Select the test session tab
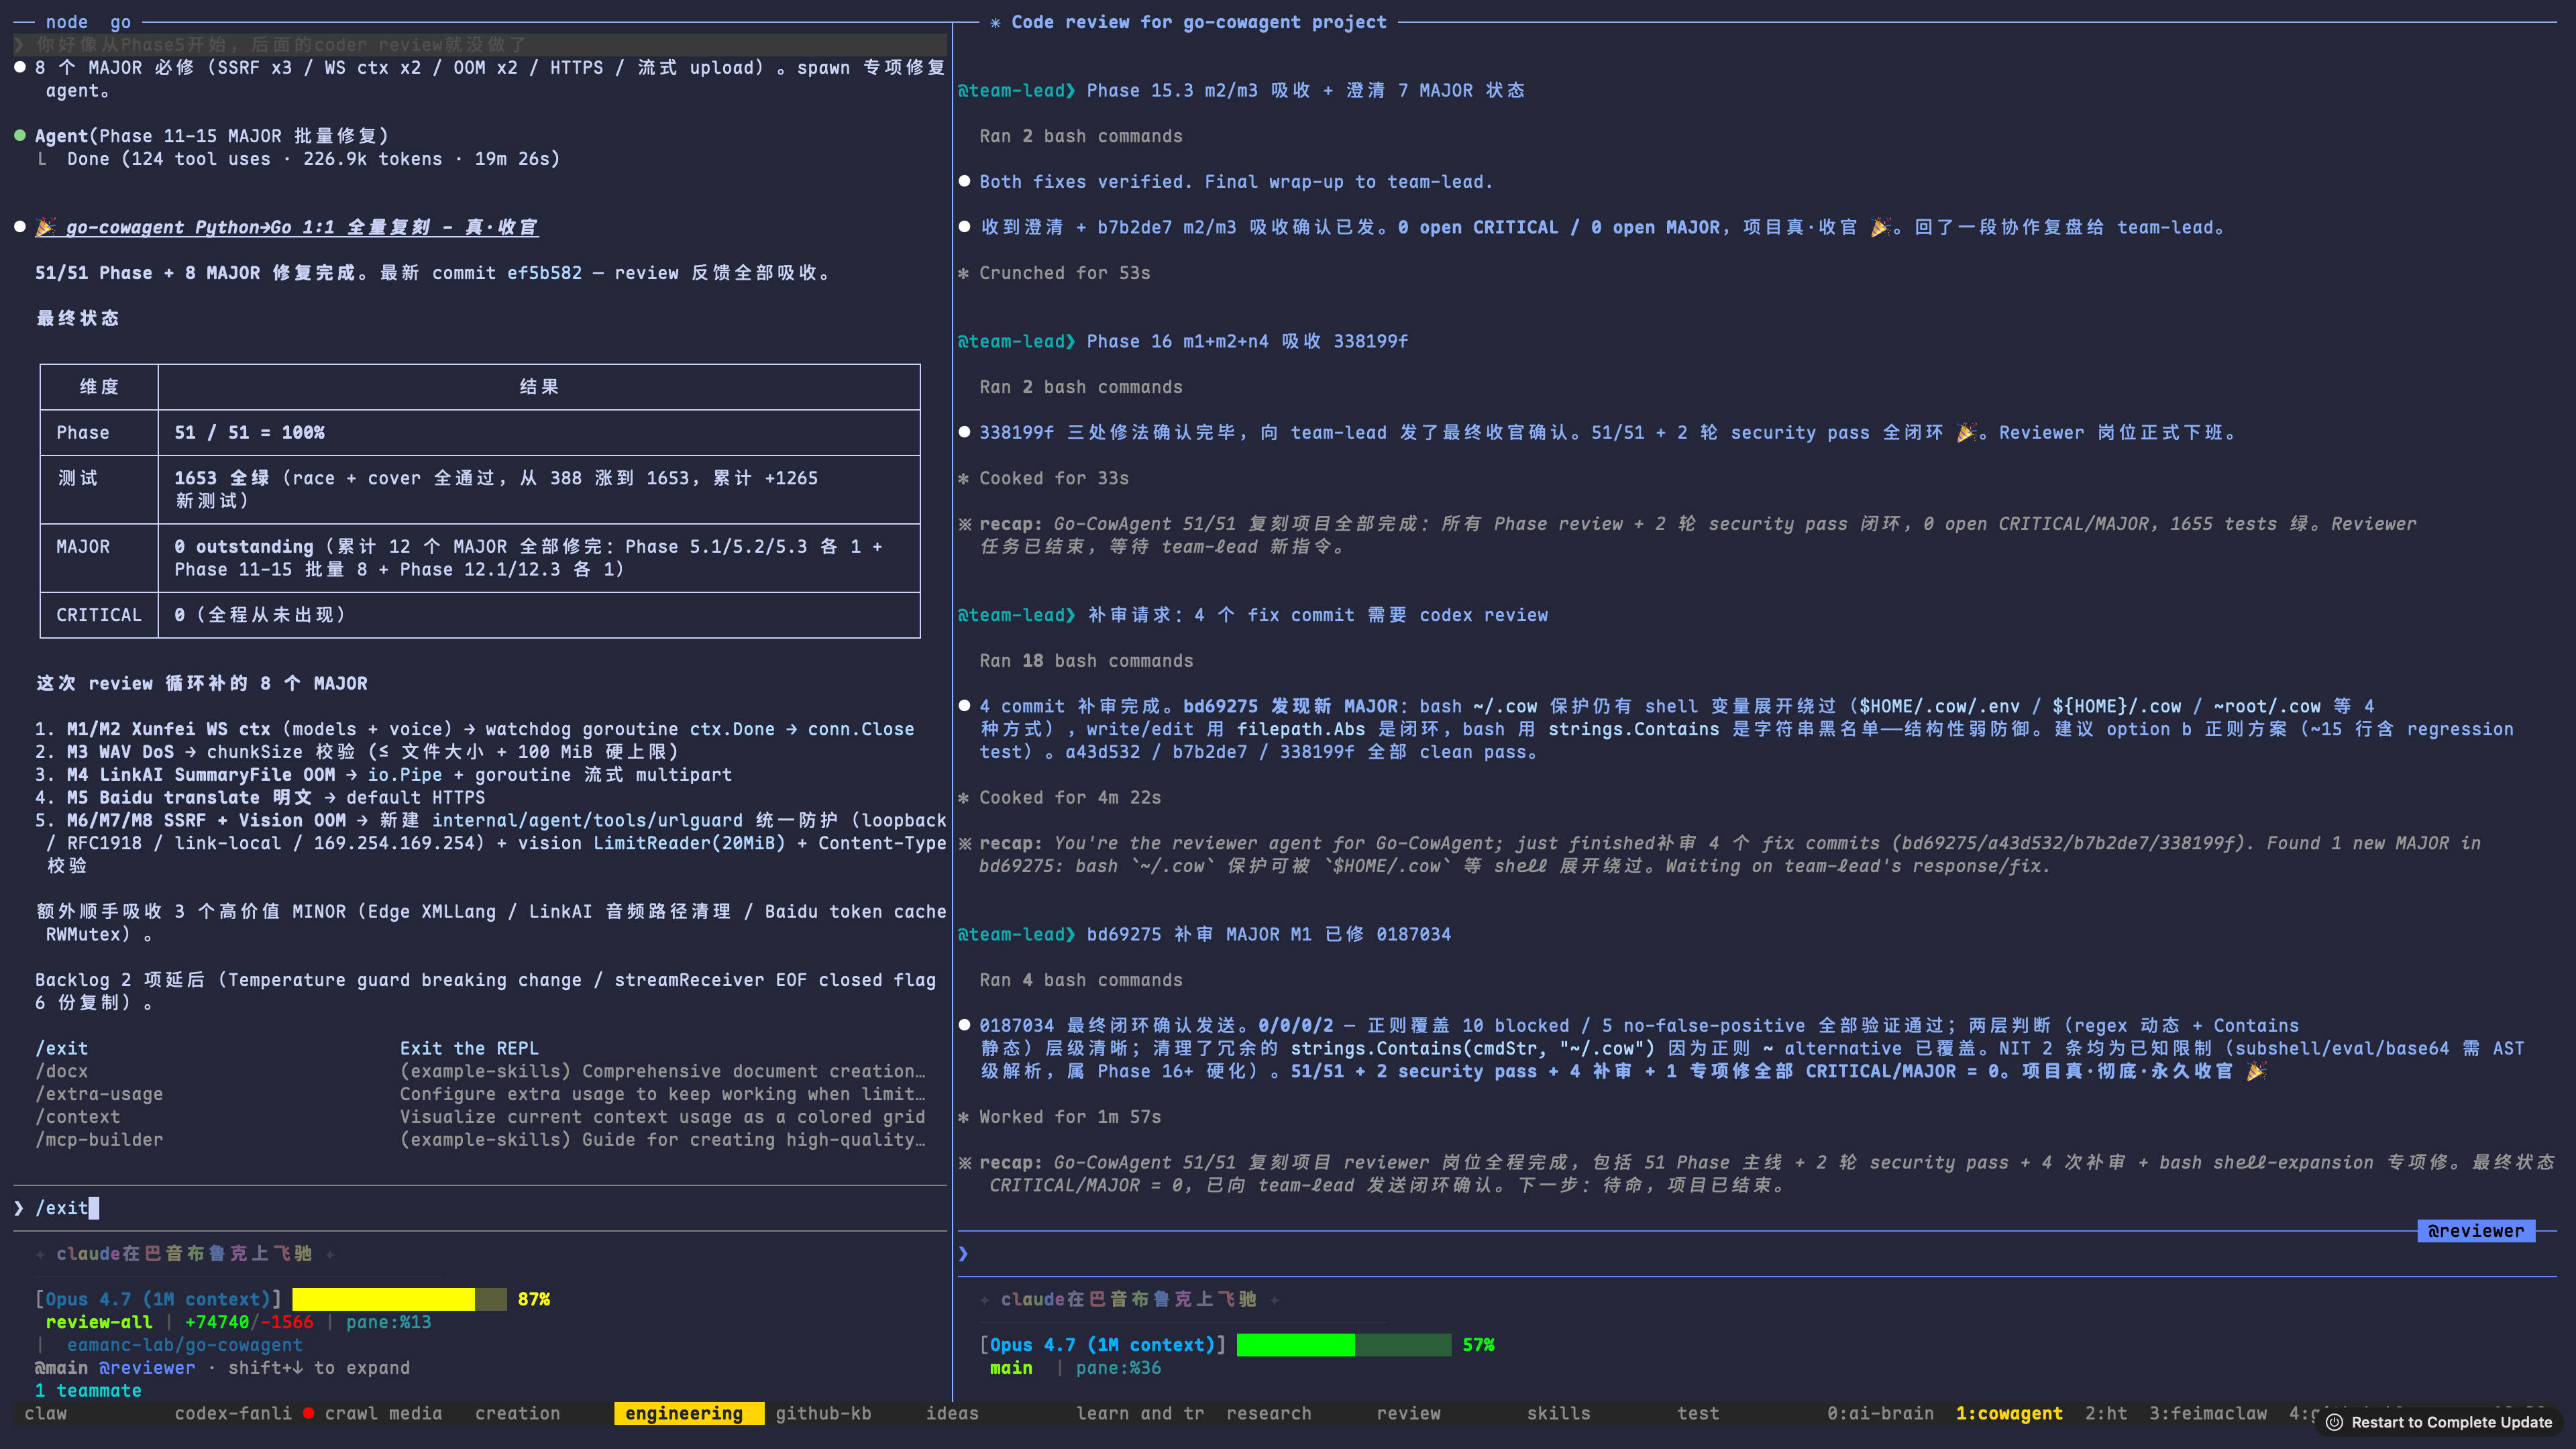 click(x=1698, y=1413)
